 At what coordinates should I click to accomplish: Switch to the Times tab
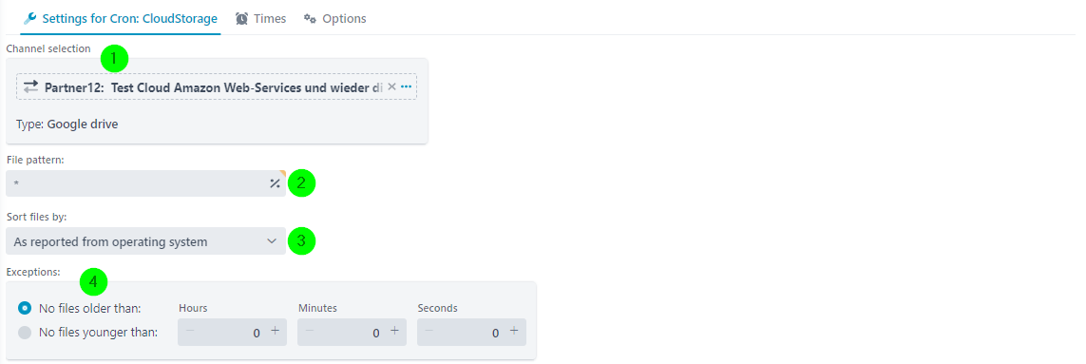tap(260, 19)
